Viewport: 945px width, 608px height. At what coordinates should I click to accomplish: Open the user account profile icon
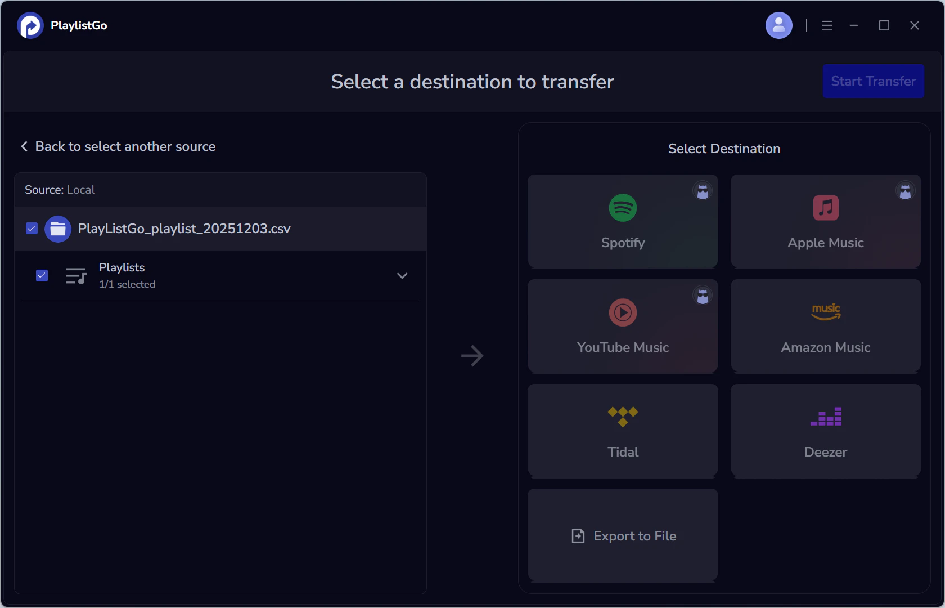pos(778,25)
